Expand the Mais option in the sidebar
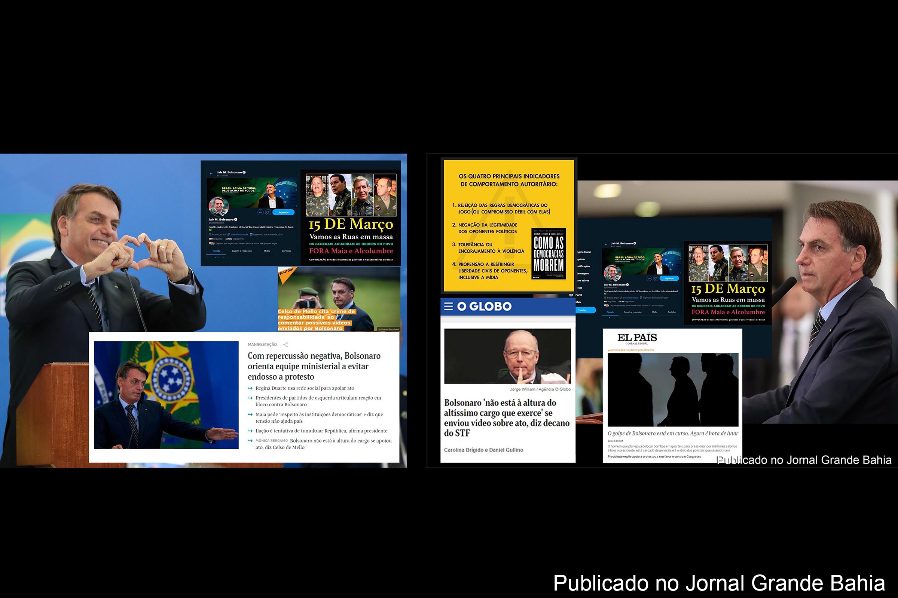 (x=579, y=303)
